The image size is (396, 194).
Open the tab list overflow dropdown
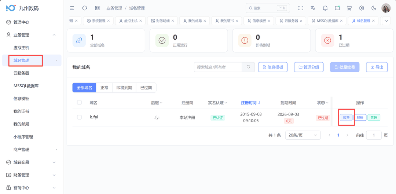pyautogui.click(x=386, y=21)
